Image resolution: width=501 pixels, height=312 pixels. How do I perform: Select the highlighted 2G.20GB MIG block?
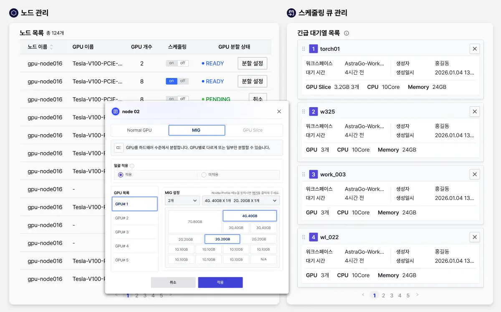pos(222,239)
